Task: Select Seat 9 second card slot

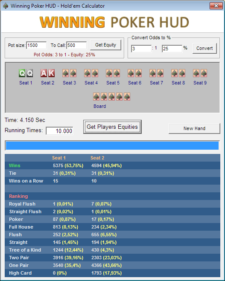Action: pyautogui.click(x=204, y=73)
